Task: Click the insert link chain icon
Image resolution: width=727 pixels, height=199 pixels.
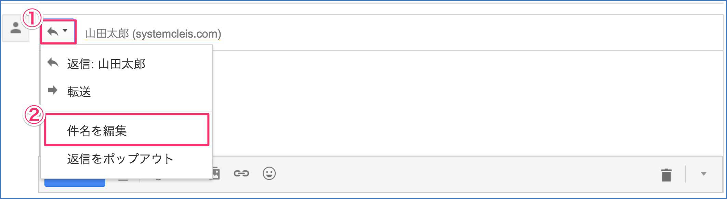Action: pos(241,174)
